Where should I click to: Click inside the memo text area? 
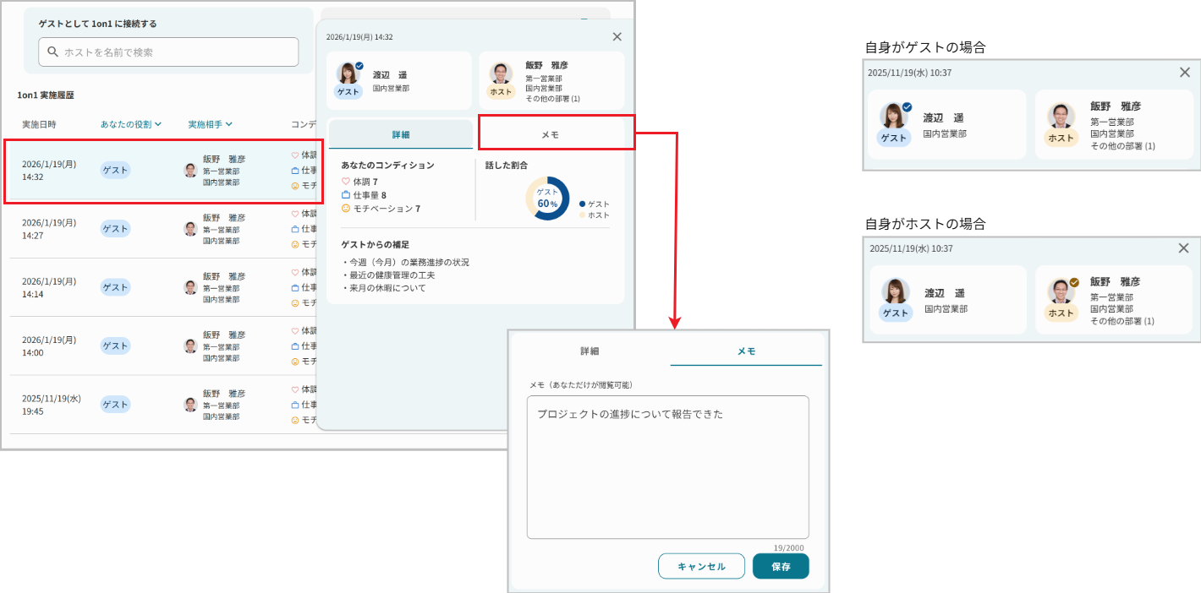pos(667,465)
